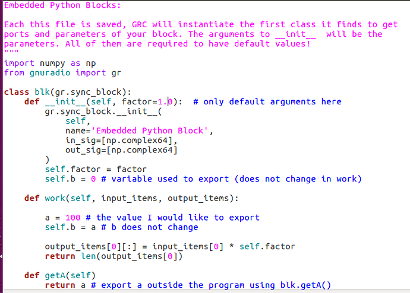The width and height of the screenshot is (410, 293).
Task: Click the 'self.b = 0' zero value
Action: pyautogui.click(x=93, y=179)
